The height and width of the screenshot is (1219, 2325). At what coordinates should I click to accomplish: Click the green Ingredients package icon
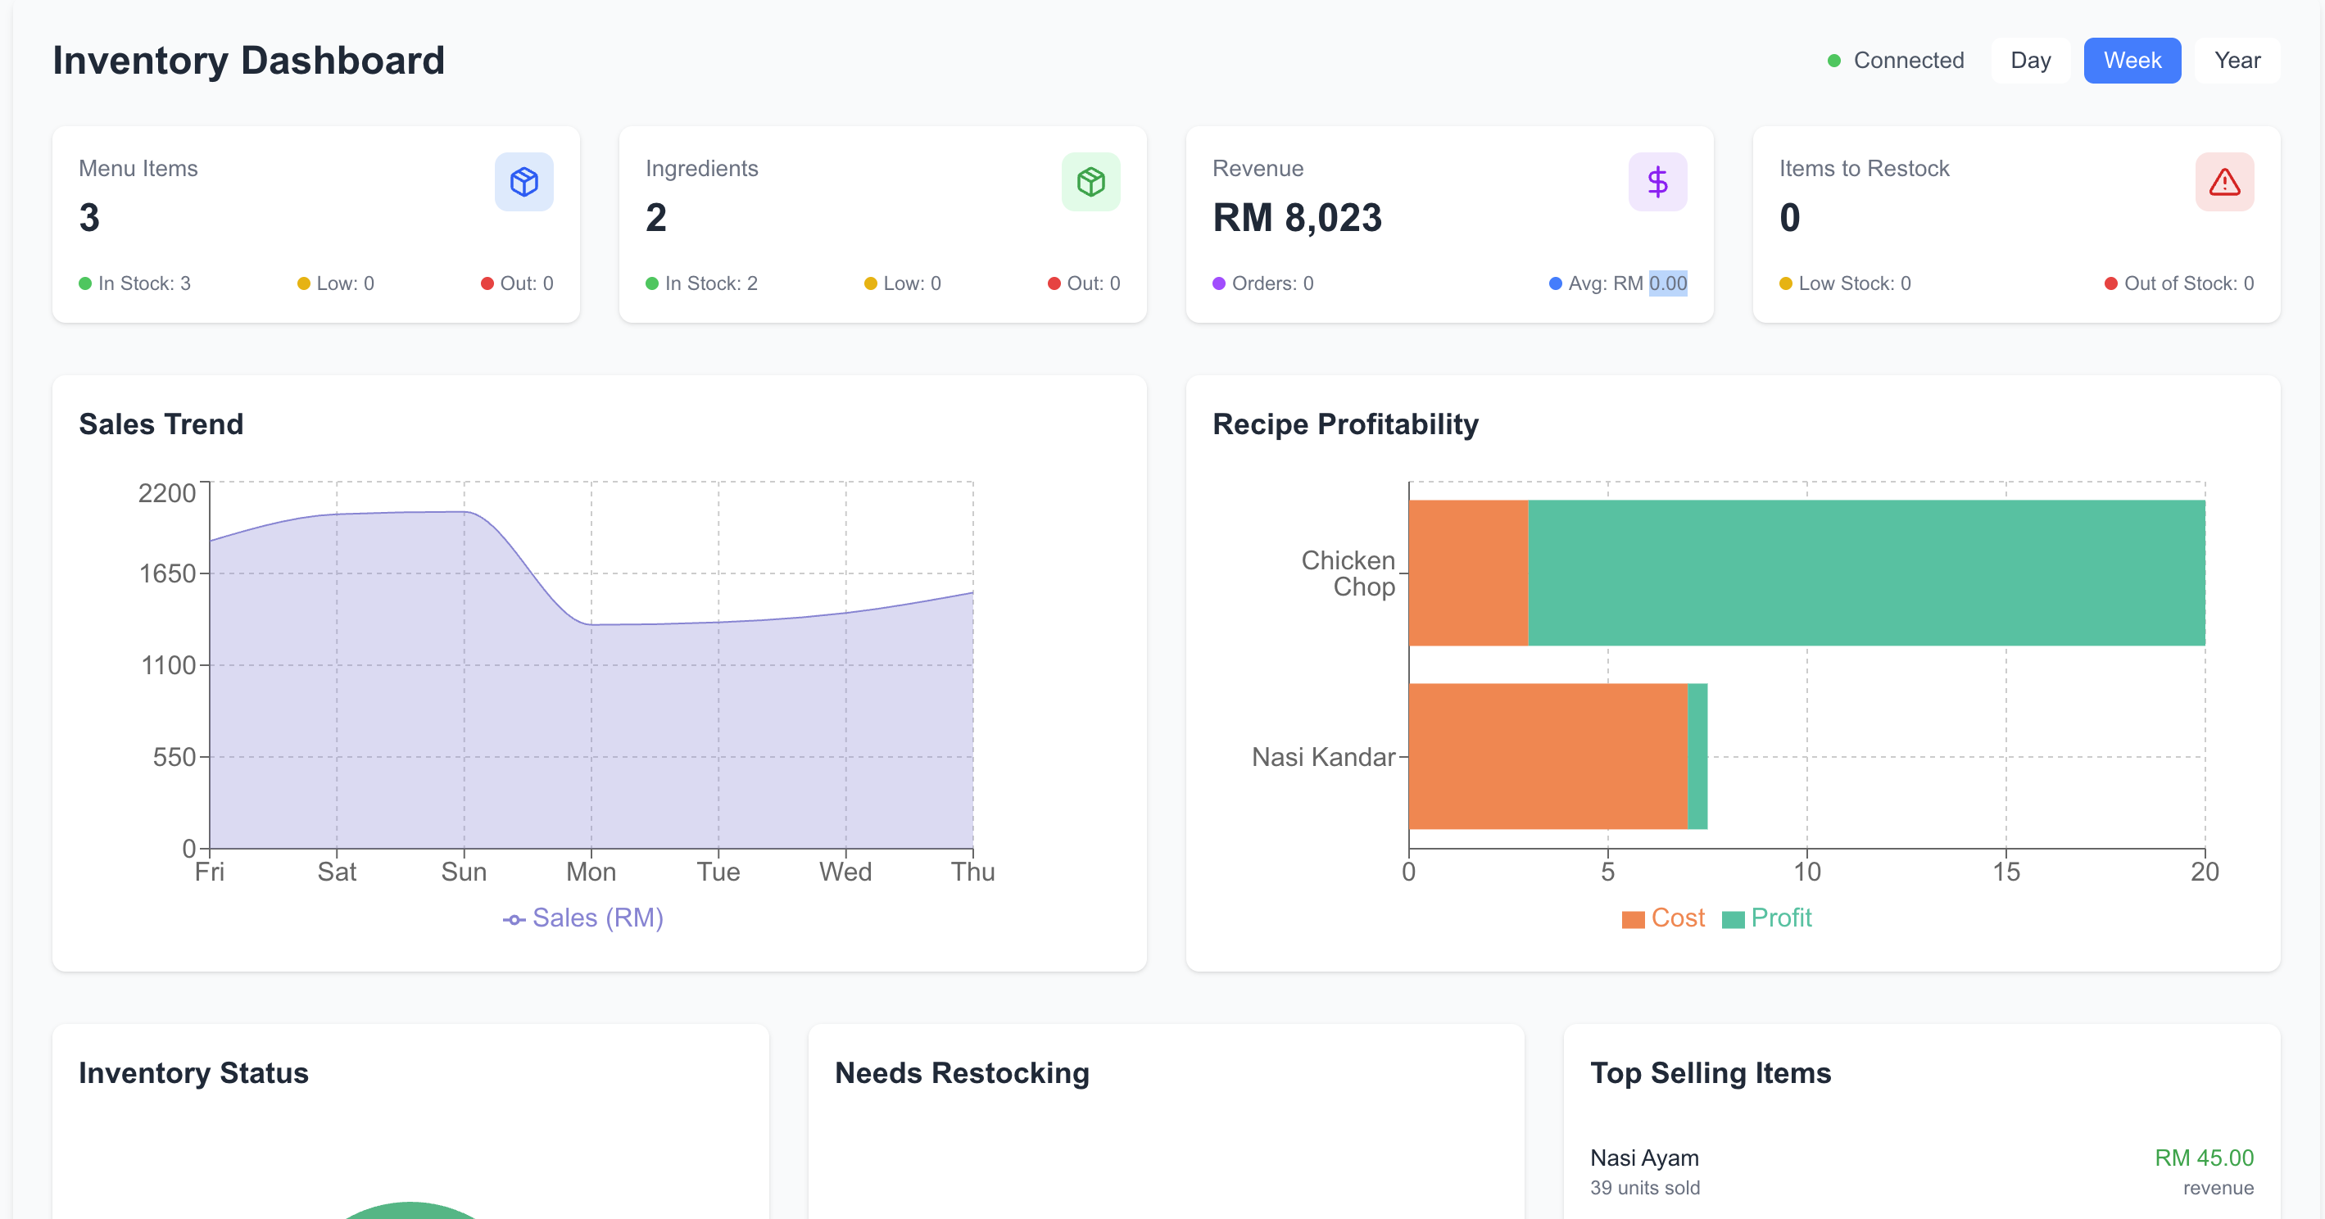pos(1090,182)
